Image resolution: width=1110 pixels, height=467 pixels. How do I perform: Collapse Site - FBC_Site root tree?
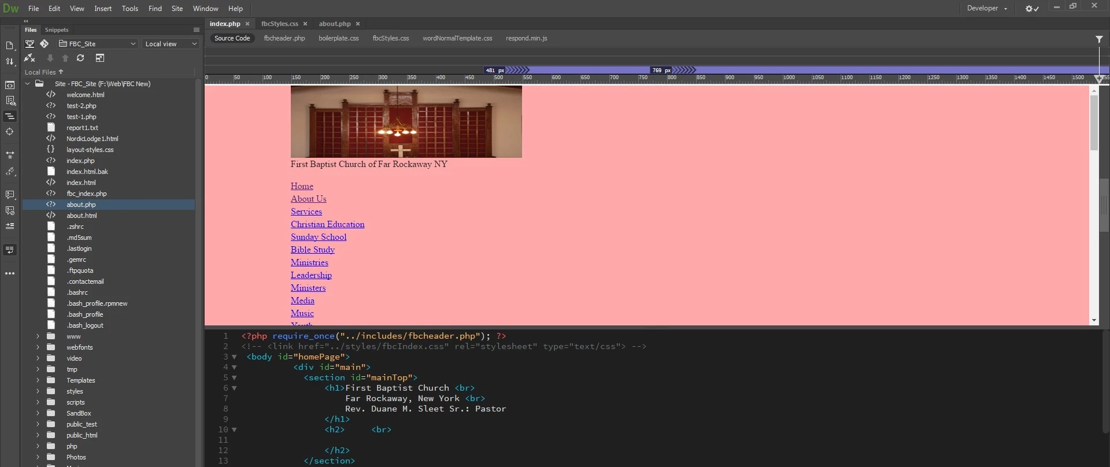27,84
